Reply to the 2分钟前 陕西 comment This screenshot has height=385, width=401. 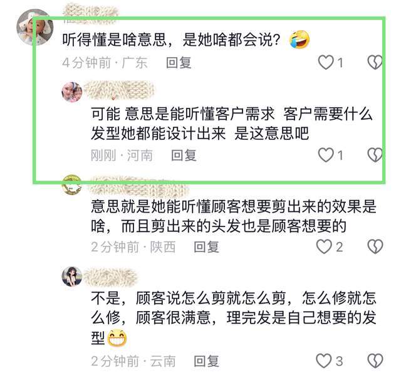click(206, 247)
